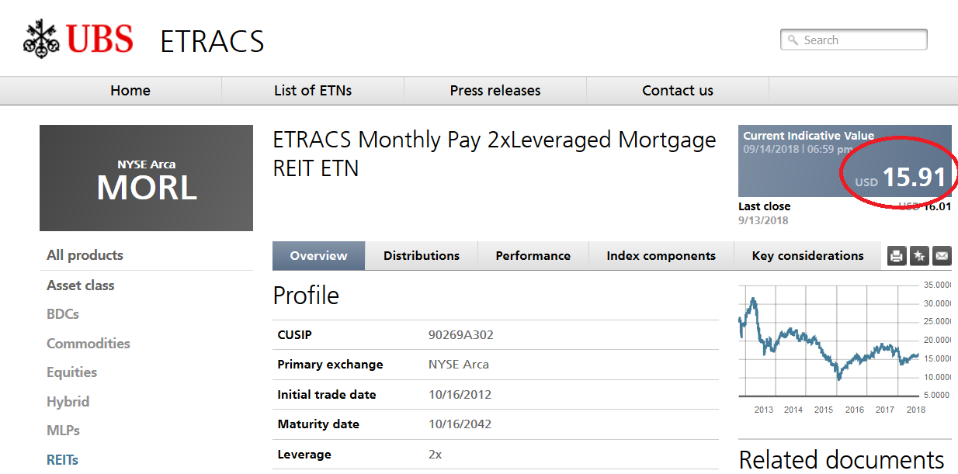
Task: View Press releases
Action: click(x=495, y=90)
